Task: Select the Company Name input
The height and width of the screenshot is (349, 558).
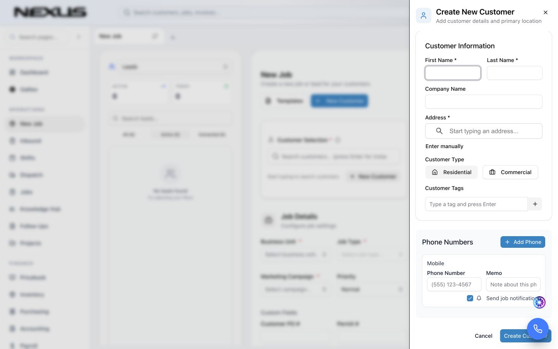Action: (484, 102)
